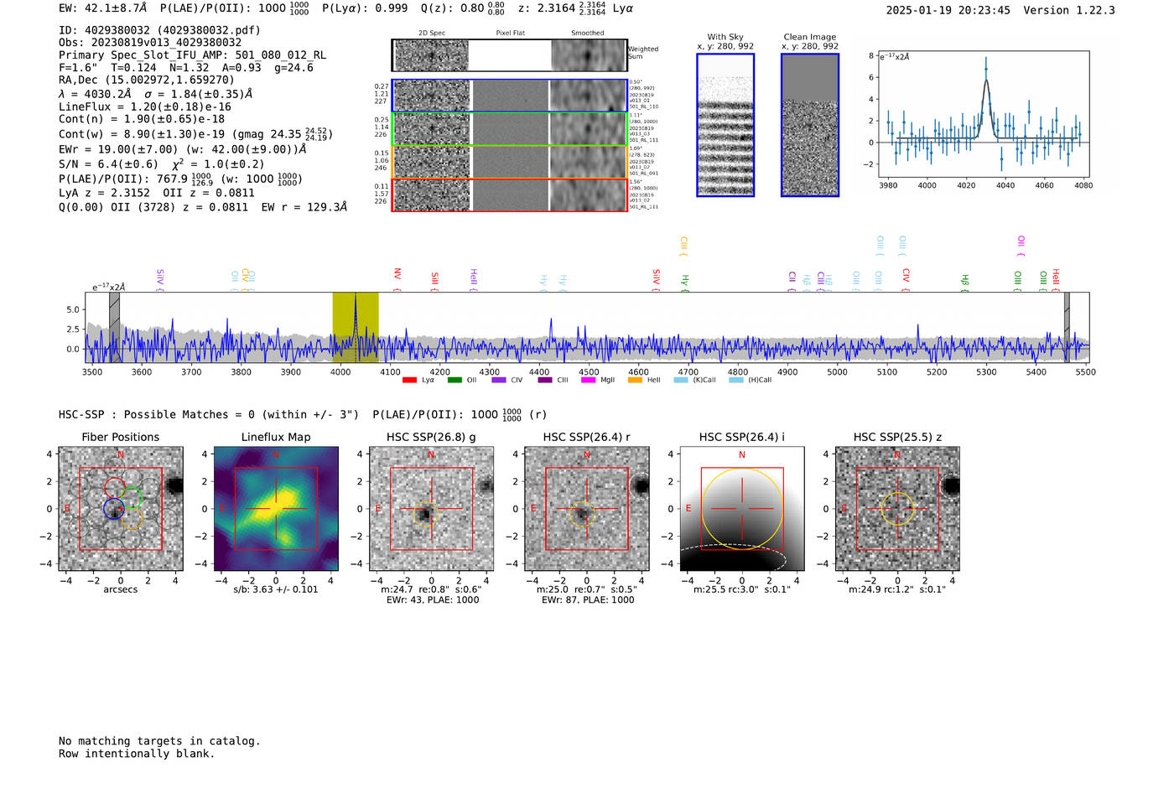The height and width of the screenshot is (799, 1174).
Task: Click the 'Q(z): 0.80' header value
Action: (x=452, y=8)
